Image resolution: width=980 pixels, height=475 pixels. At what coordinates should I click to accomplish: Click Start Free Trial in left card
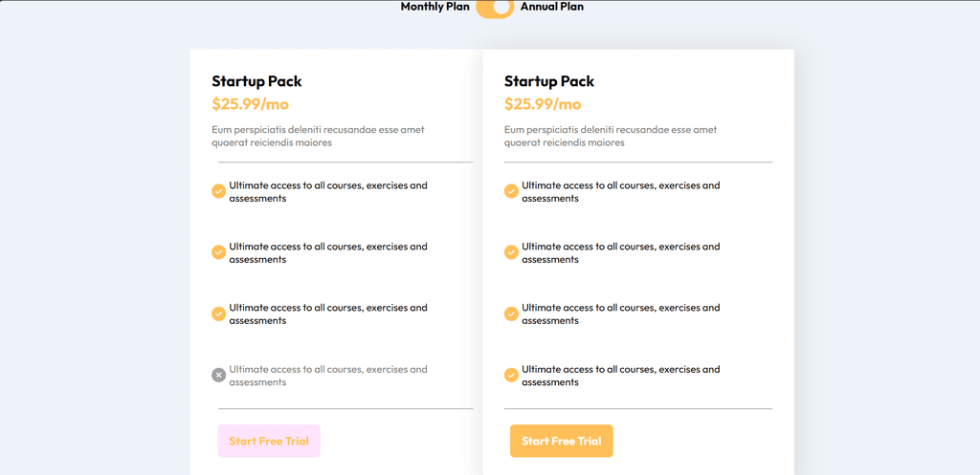point(269,441)
